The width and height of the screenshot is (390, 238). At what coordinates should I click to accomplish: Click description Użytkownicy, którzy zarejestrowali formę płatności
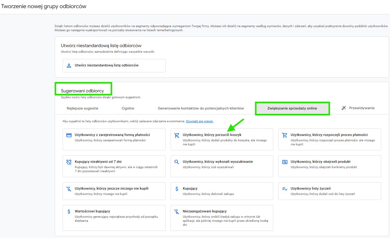coord(110,140)
